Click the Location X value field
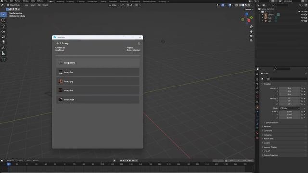Screen dimensions: 308x173 click(x=290, y=88)
